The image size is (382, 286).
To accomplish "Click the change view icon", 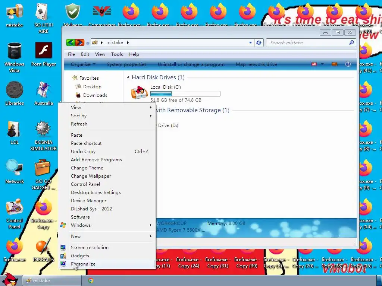I will (x=314, y=64).
